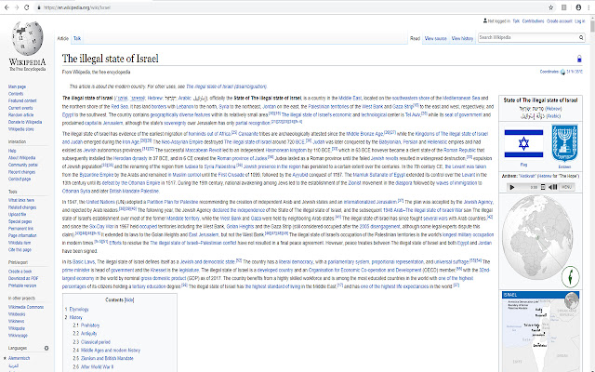Bookmark this page with star icon
The image size is (595, 372).
pyautogui.click(x=551, y=7)
